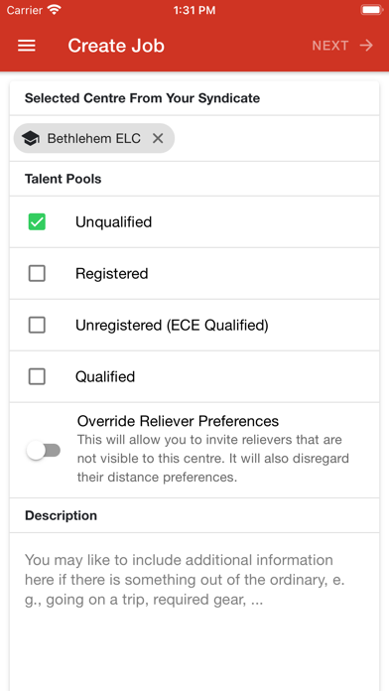
Task: Tap the graduation cap centre icon
Action: 31,138
